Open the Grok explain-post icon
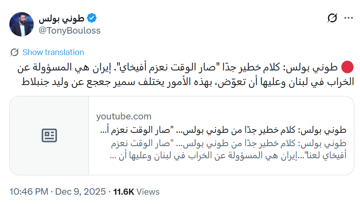The height and width of the screenshot is (204, 360). [x=332, y=18]
